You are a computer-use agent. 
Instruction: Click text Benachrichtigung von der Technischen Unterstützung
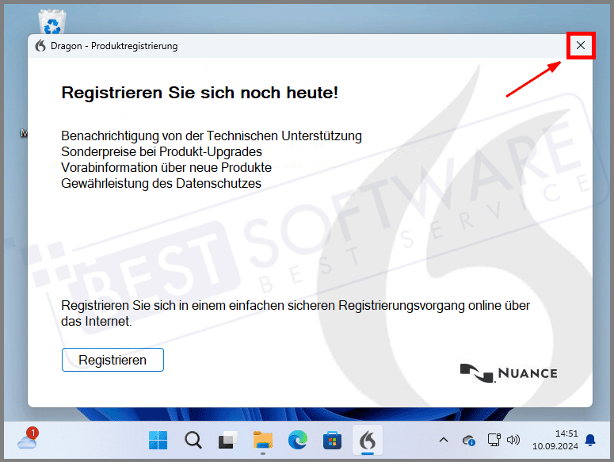pyautogui.click(x=212, y=136)
